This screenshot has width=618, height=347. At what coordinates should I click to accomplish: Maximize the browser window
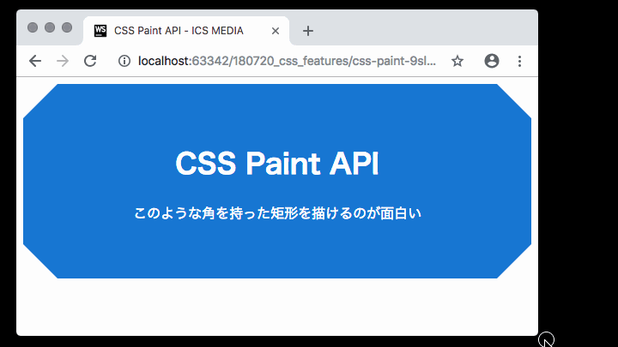tap(67, 27)
